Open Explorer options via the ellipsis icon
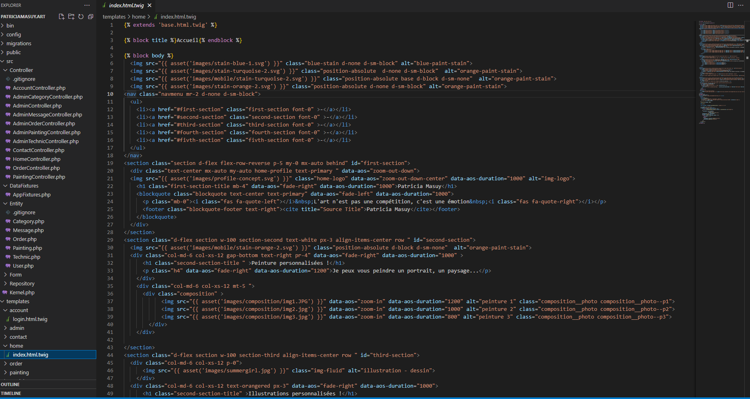This screenshot has height=399, width=750. point(87,5)
